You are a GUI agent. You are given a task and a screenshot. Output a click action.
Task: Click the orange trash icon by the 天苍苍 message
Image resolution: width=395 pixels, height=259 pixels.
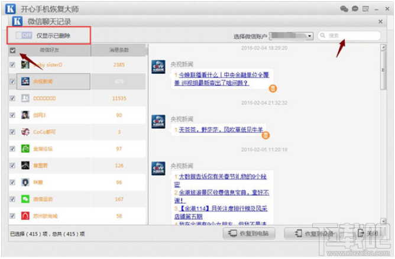point(266,135)
